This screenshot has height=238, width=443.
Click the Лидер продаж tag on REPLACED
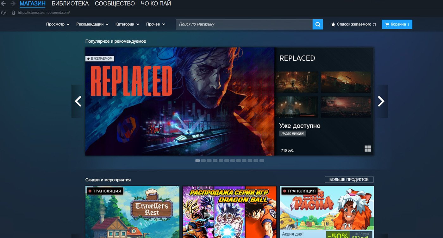[x=292, y=133]
